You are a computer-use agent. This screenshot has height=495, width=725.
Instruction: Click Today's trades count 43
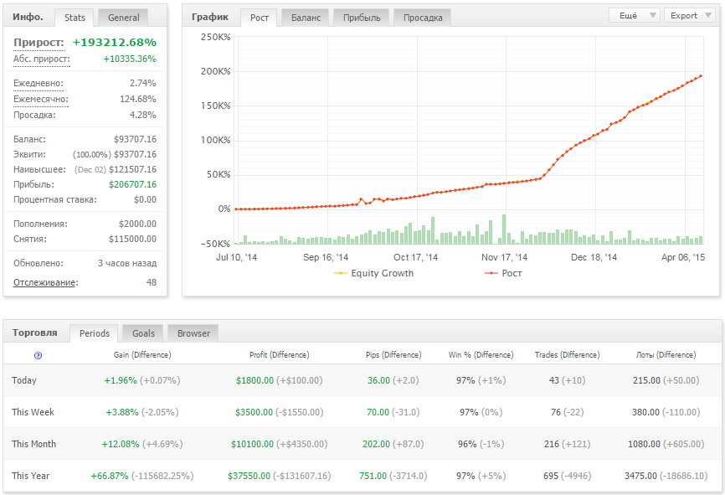pos(554,381)
